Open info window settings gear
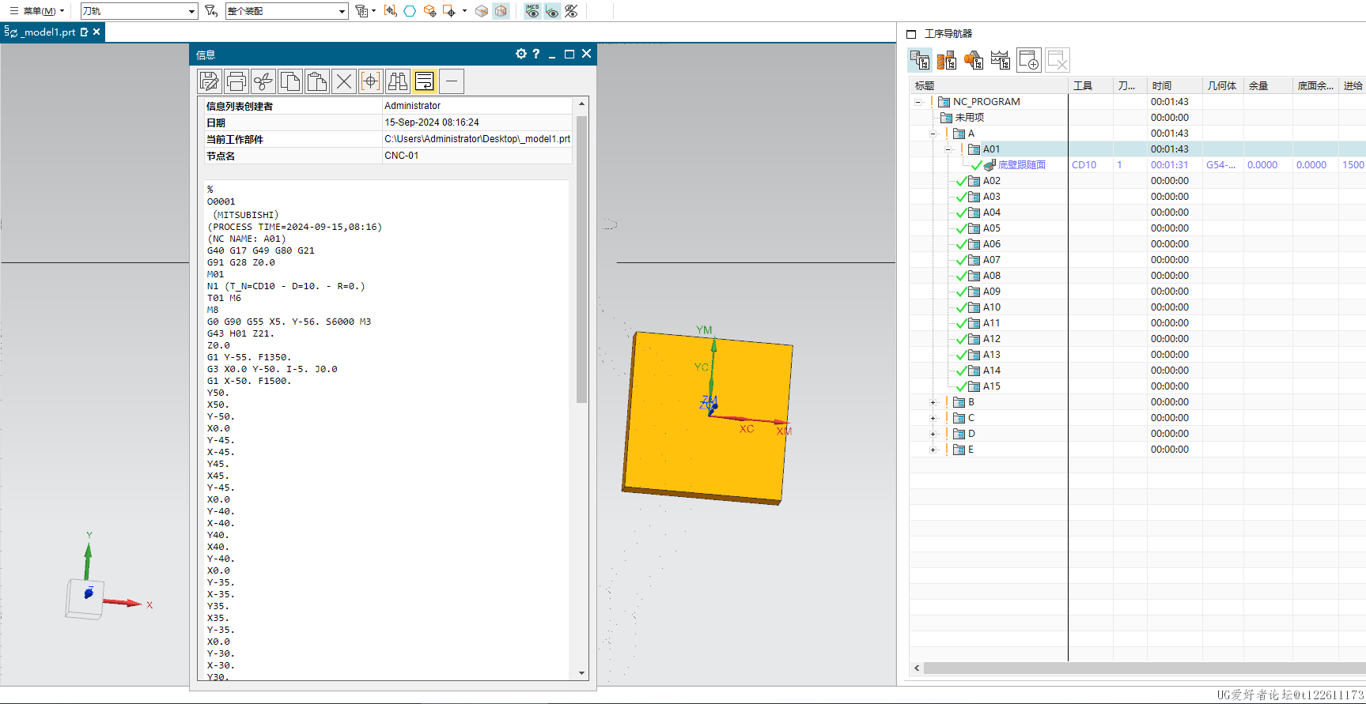This screenshot has height=704, width=1366. click(520, 54)
